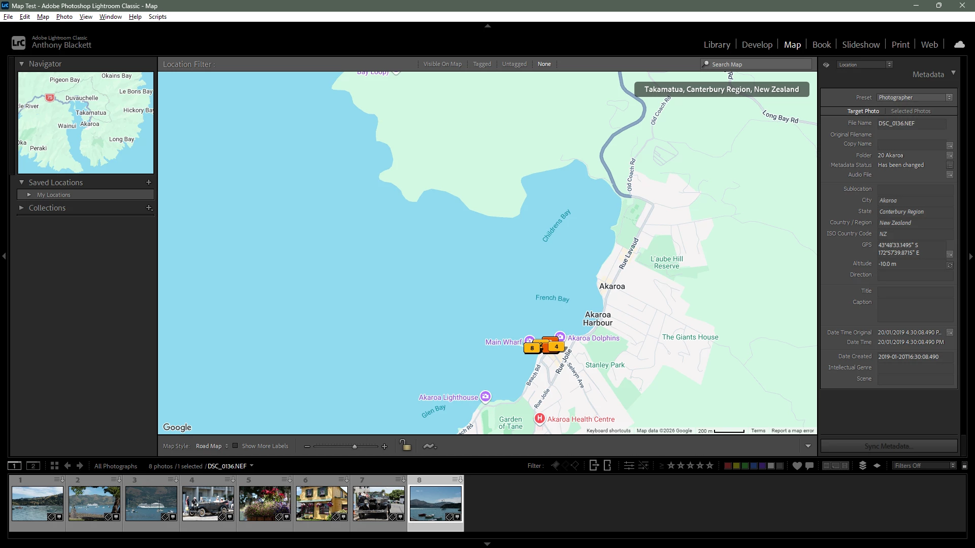Collapse the Navigator panel

22,64
